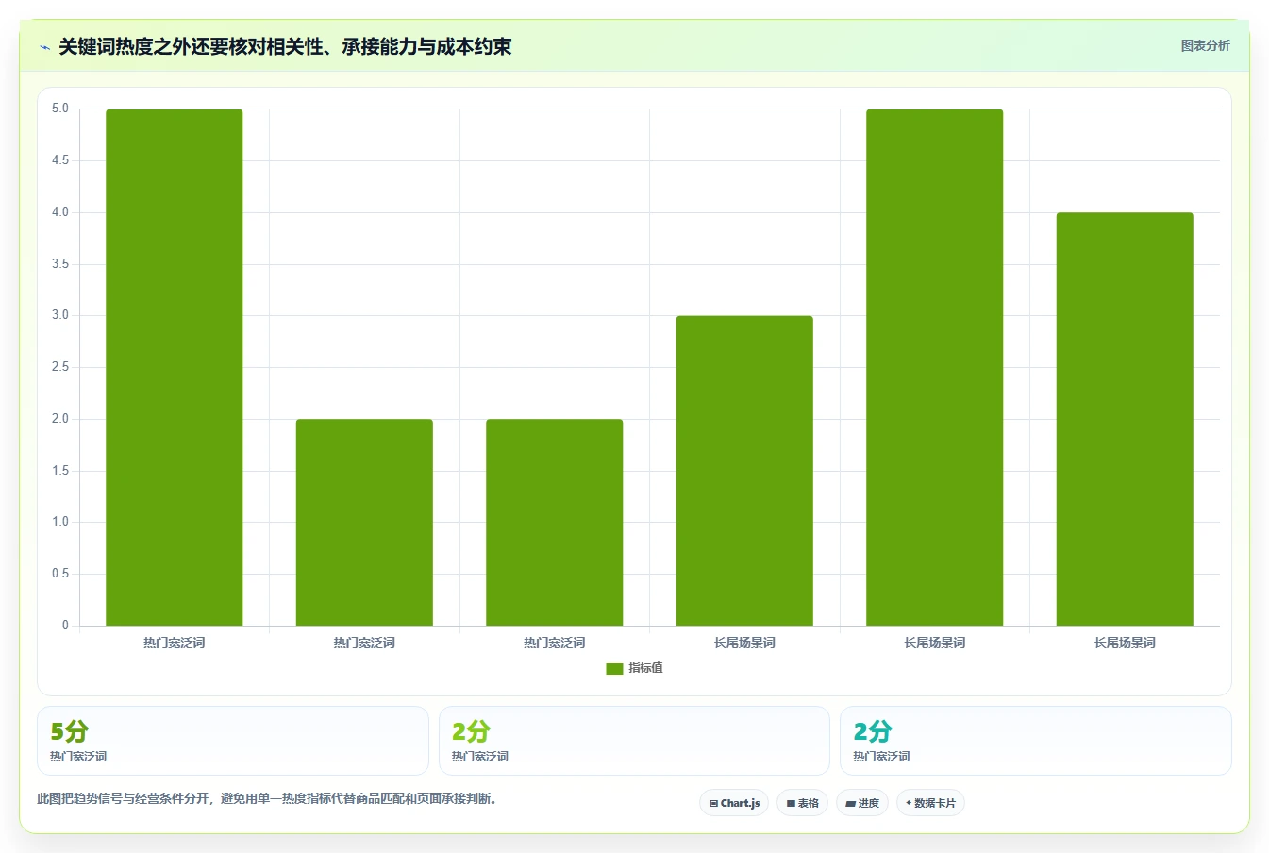This screenshot has width=1269, height=853.
Task: Select the 进度 tag chip
Action: pyautogui.click(x=862, y=803)
